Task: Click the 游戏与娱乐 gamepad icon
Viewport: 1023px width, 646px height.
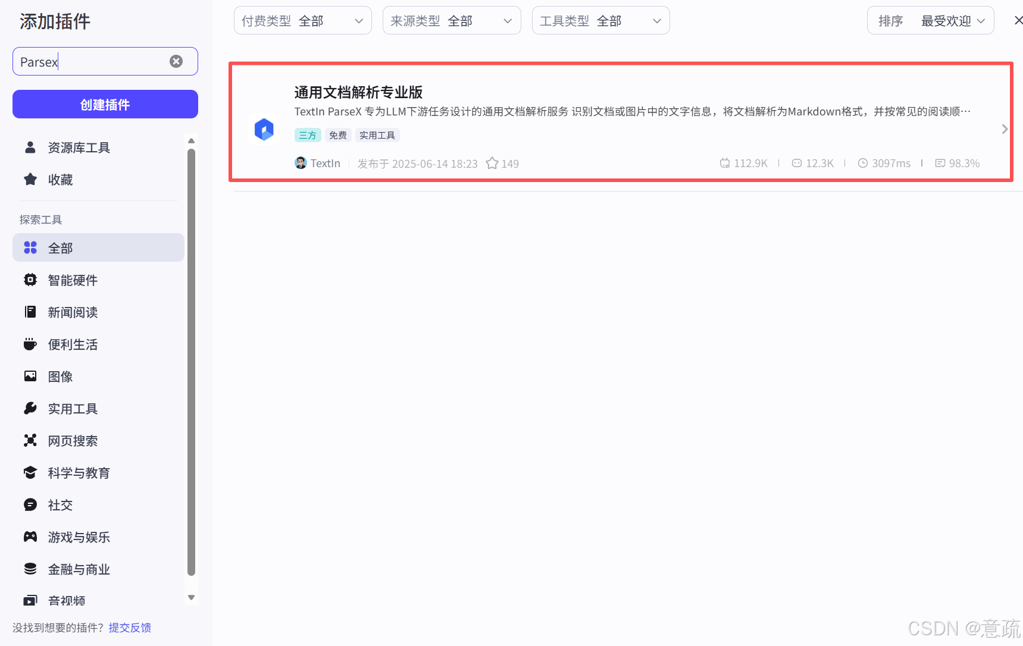Action: tap(30, 537)
